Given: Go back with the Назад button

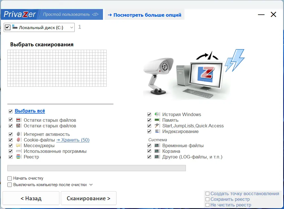Looking at the screenshot, I should click(31, 198).
